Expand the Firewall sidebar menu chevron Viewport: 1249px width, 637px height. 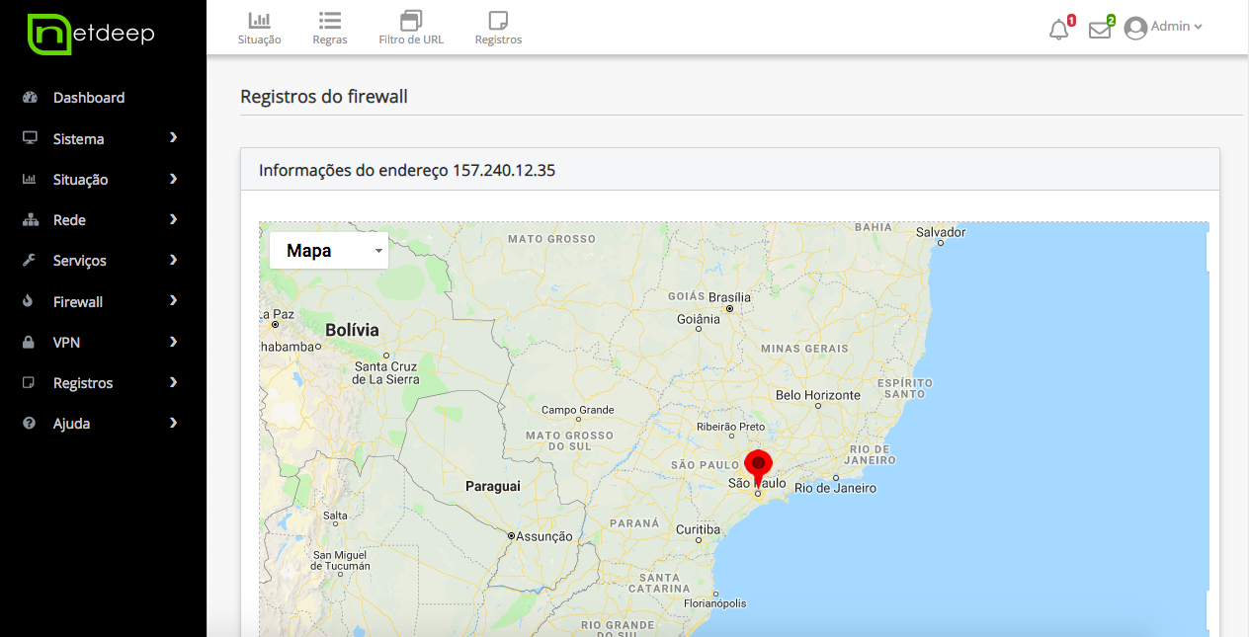click(x=173, y=301)
